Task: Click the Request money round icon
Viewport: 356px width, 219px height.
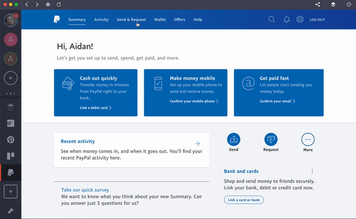Action: pyautogui.click(x=271, y=139)
